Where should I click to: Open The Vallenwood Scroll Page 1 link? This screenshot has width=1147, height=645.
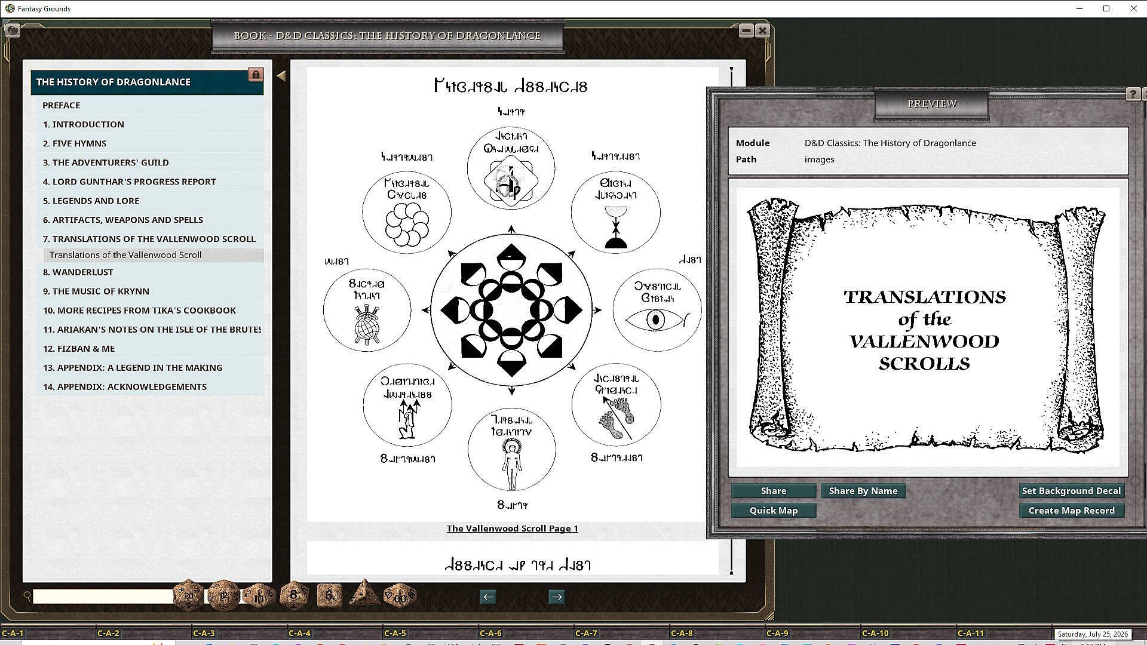pos(512,529)
